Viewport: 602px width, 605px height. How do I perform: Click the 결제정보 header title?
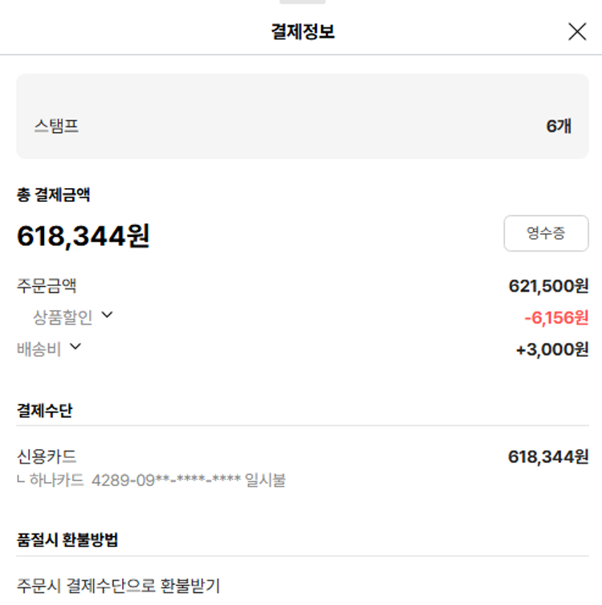click(303, 32)
